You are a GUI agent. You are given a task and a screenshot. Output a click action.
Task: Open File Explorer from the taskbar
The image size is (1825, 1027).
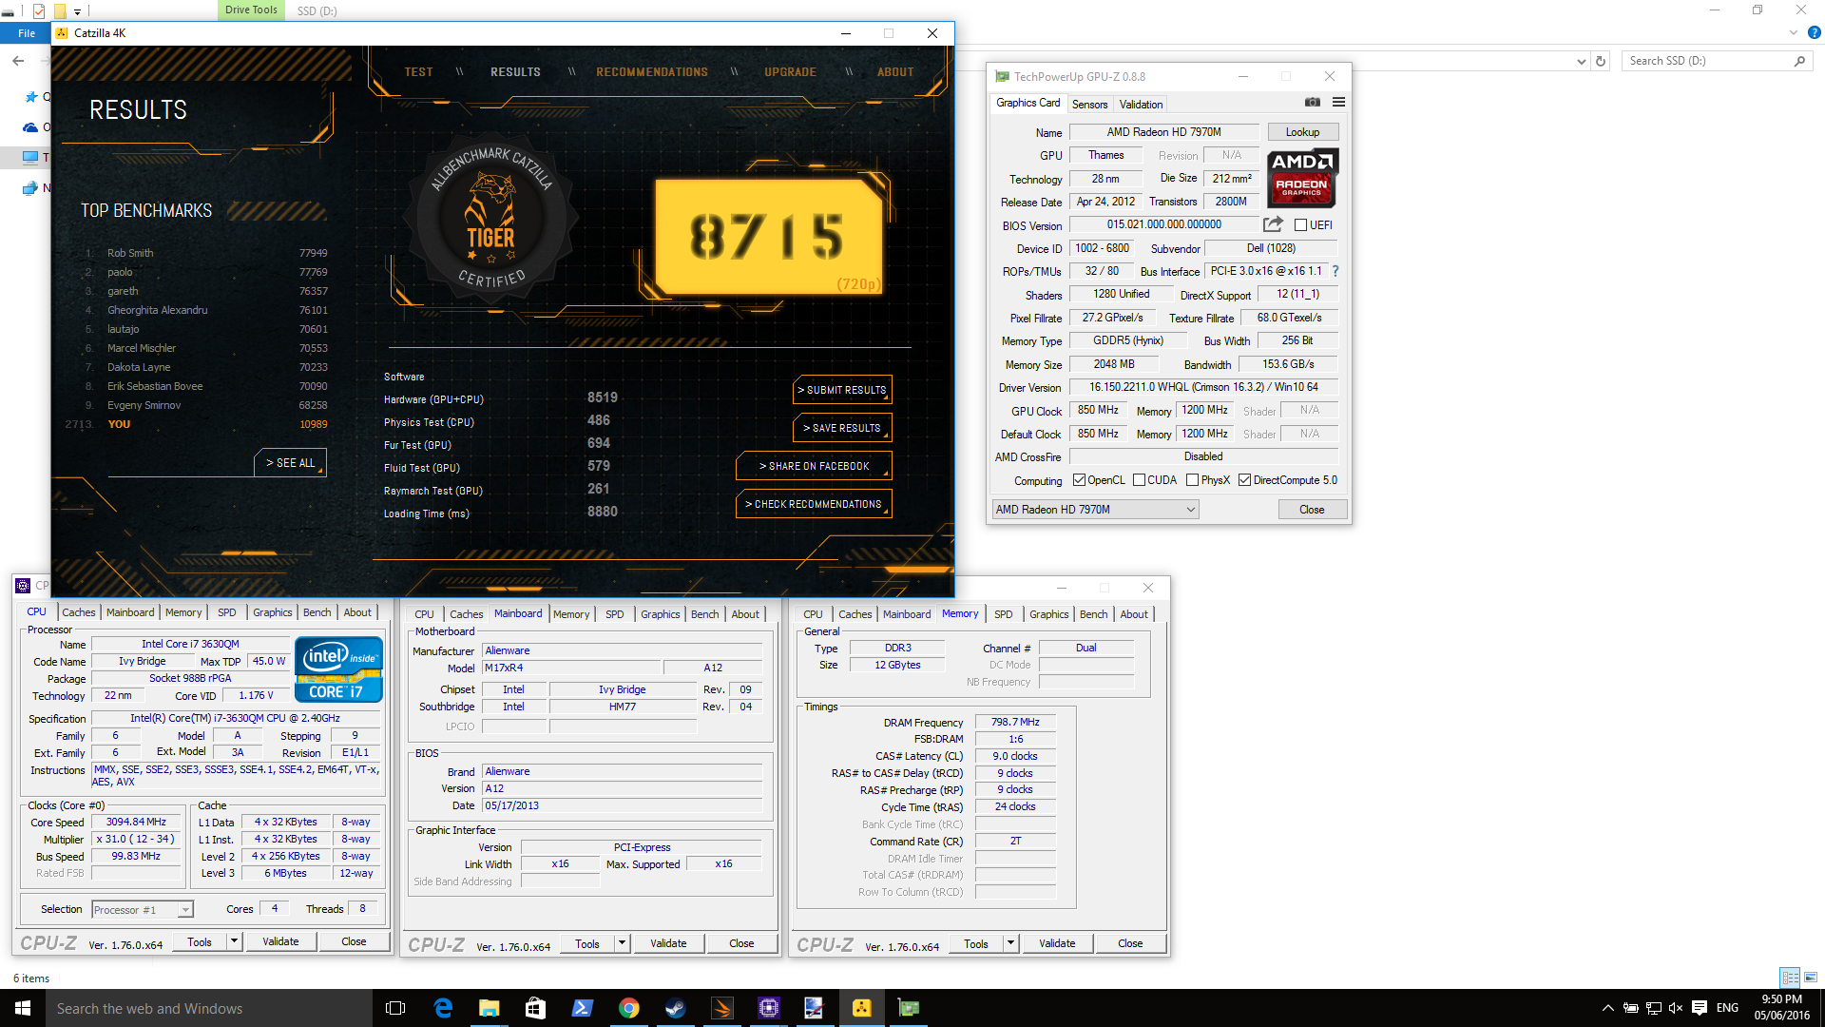click(490, 1008)
